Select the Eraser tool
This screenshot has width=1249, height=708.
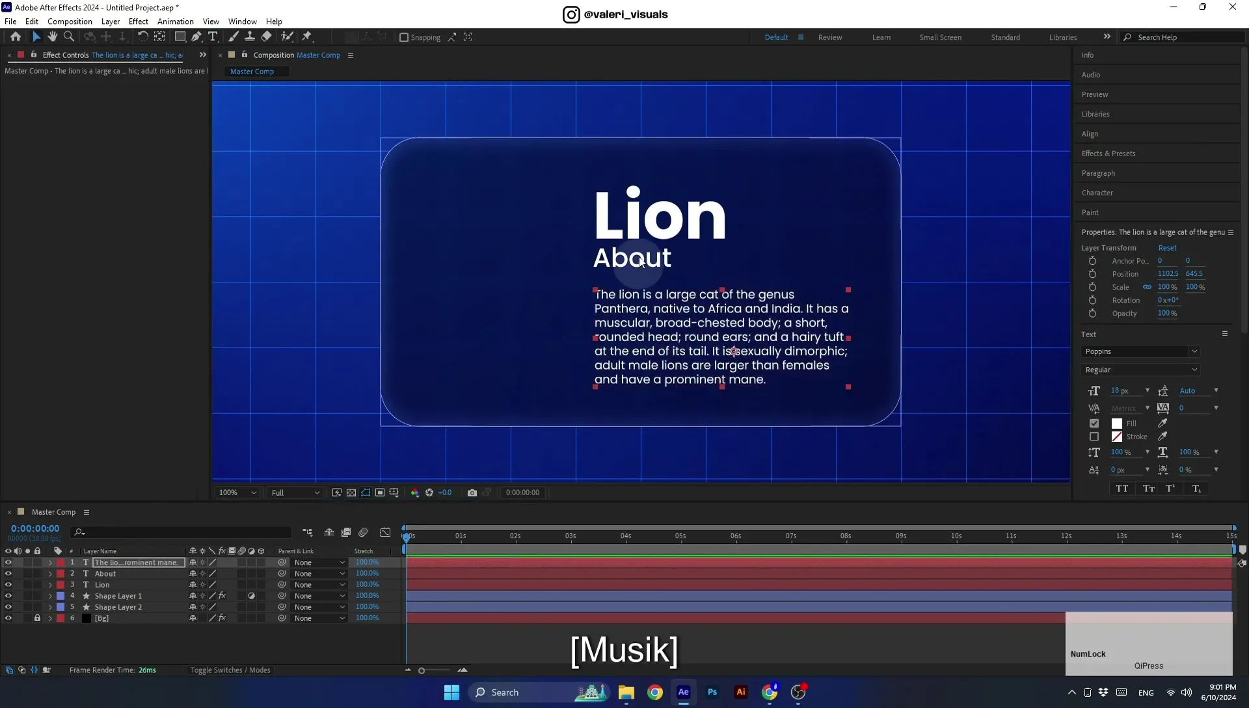coord(267,37)
